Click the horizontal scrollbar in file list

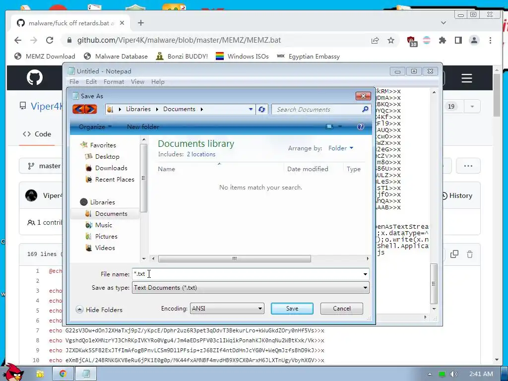(234, 258)
